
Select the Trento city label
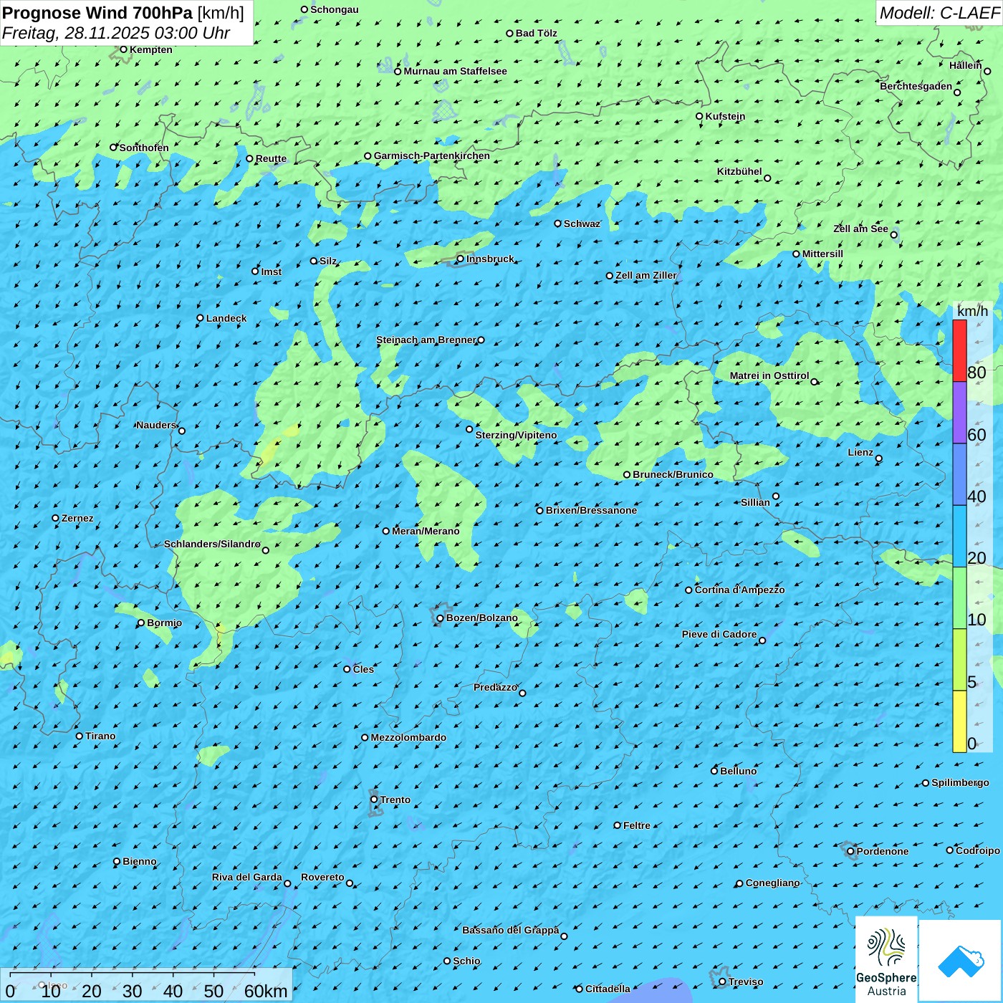[x=395, y=800]
